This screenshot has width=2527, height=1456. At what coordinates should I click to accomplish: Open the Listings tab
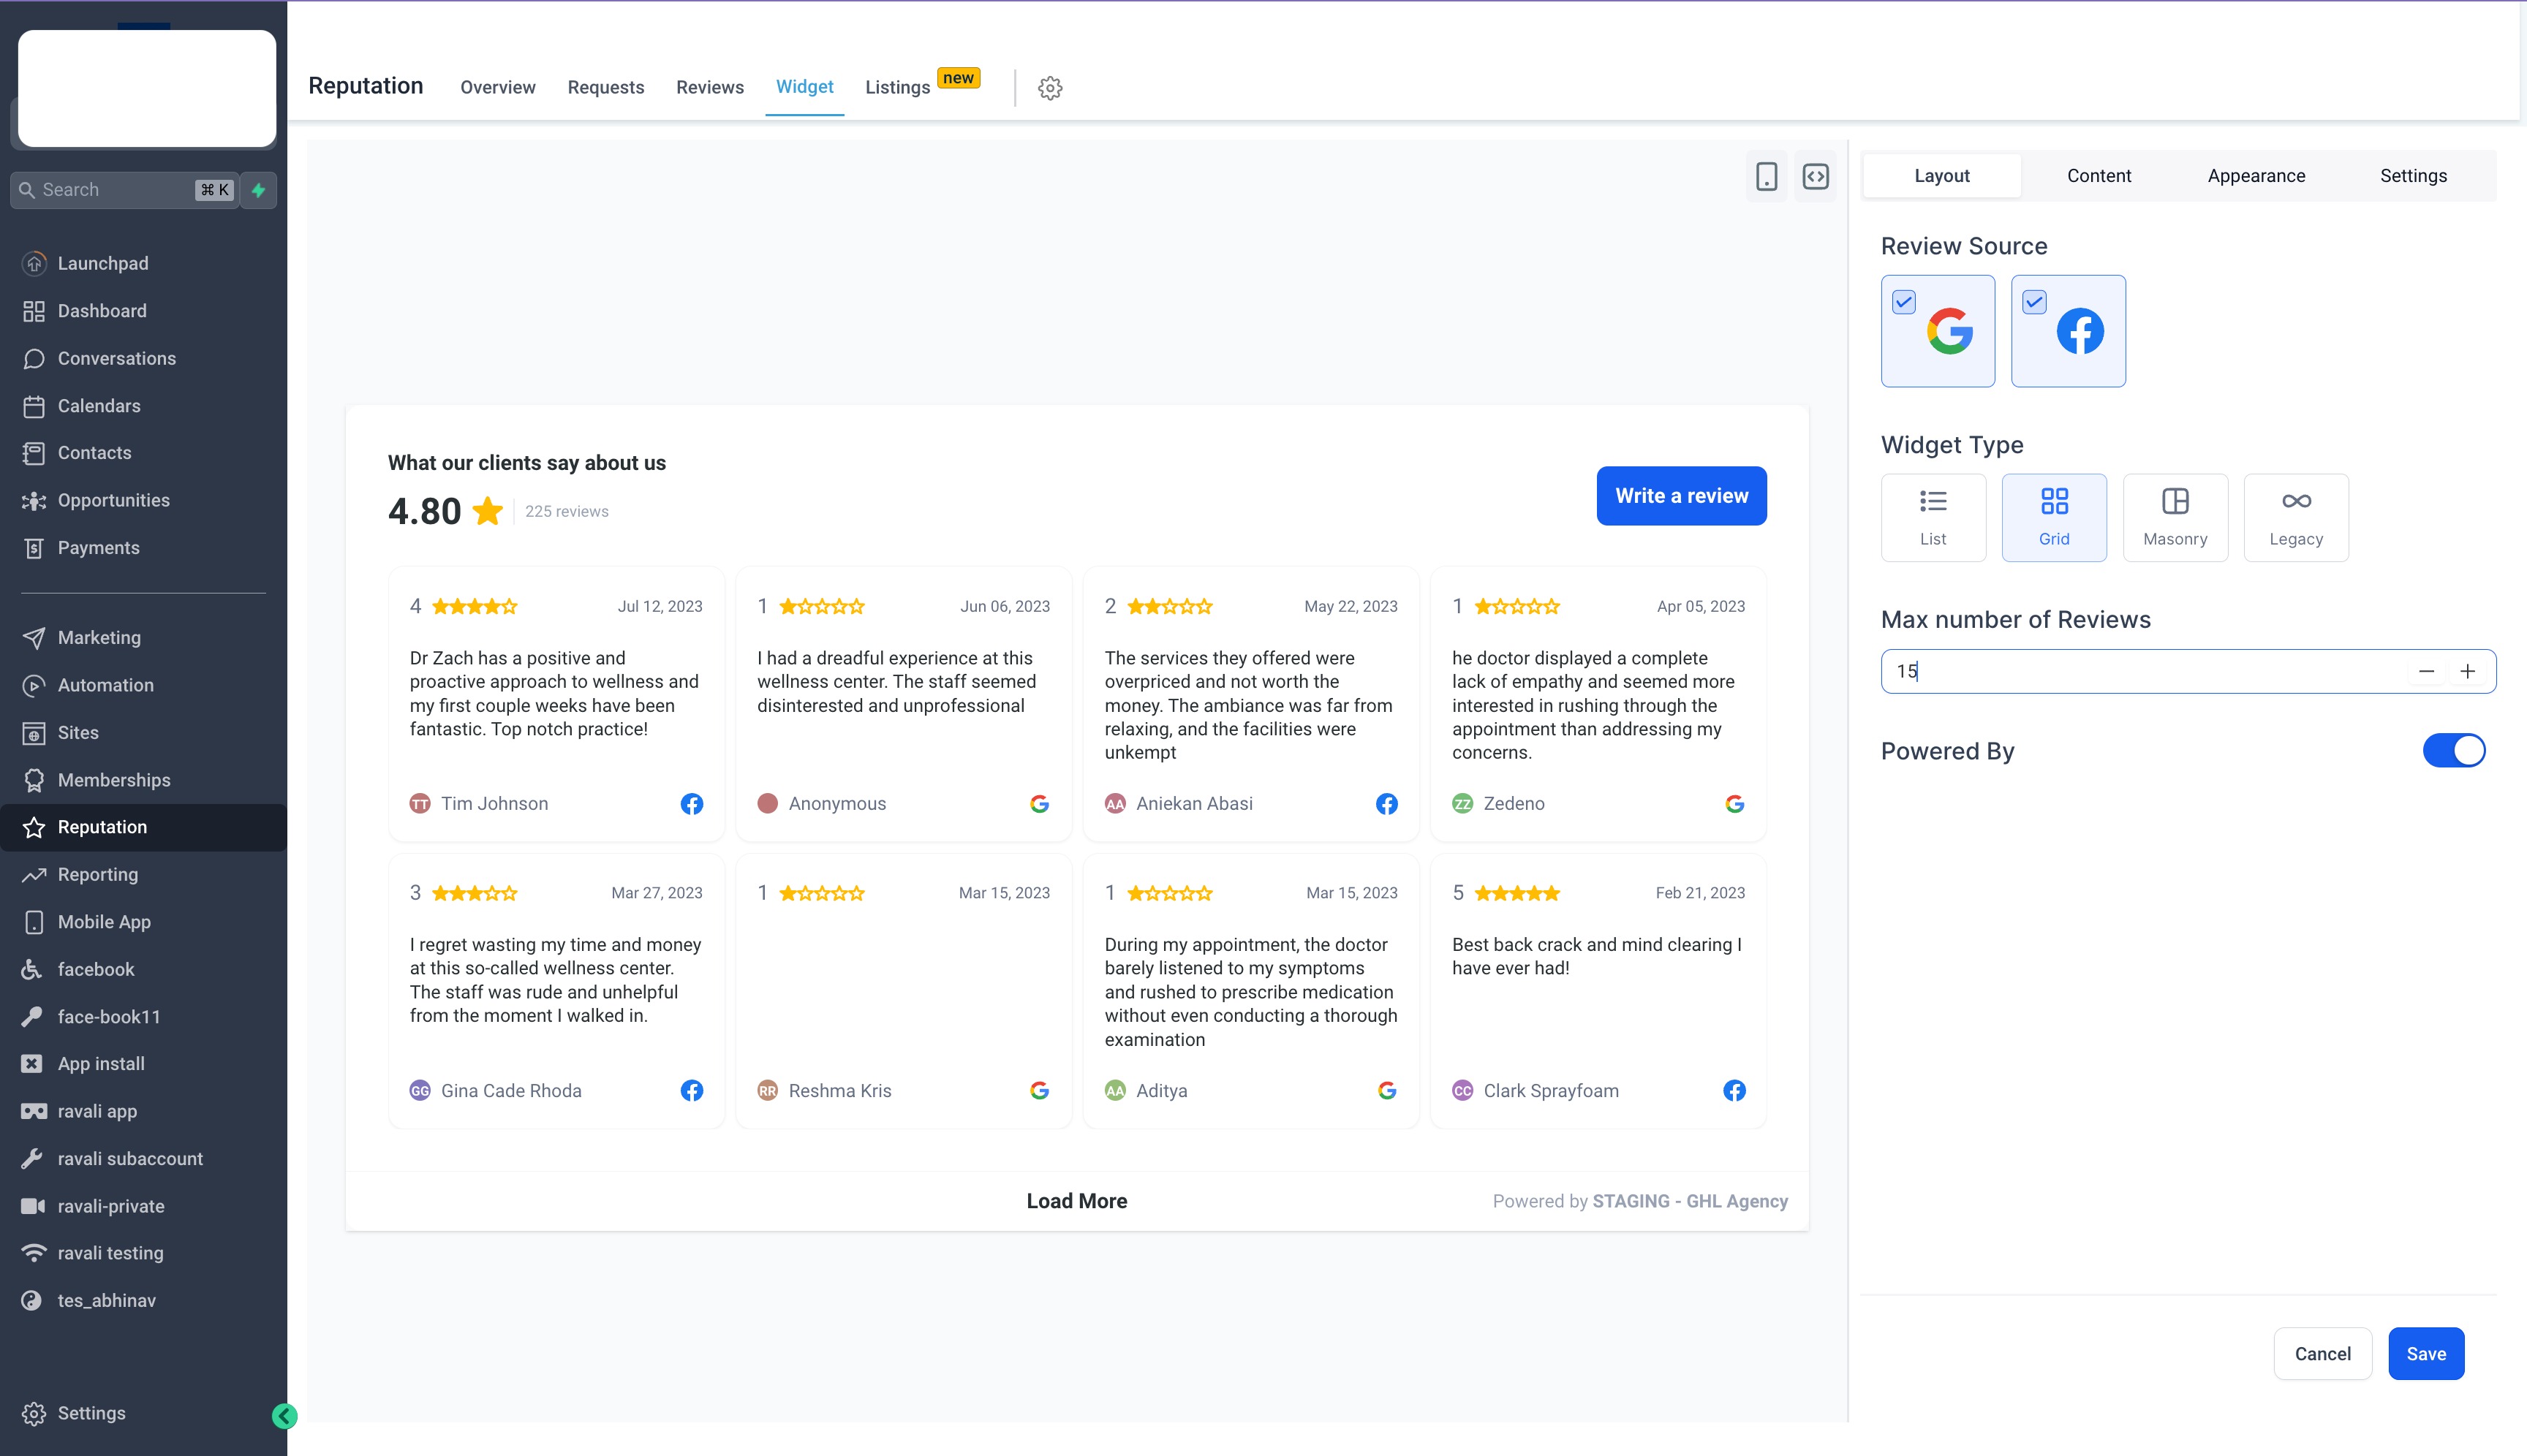coord(897,88)
